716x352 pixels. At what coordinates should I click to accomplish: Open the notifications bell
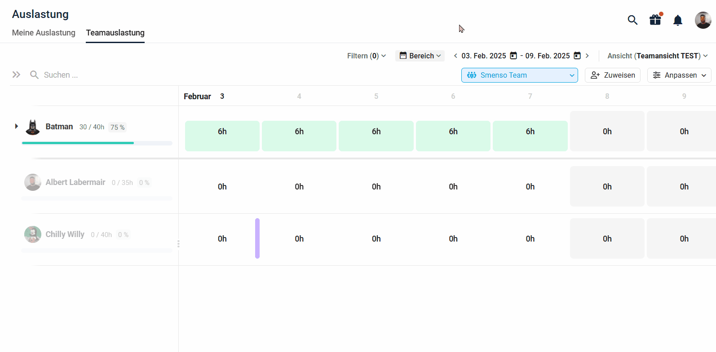tap(678, 20)
